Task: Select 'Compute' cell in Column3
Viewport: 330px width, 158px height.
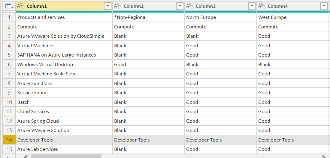Action: (221, 27)
